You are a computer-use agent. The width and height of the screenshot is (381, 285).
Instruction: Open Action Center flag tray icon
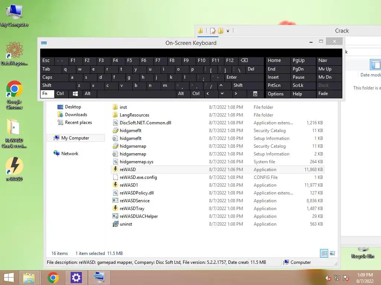tap(346, 278)
